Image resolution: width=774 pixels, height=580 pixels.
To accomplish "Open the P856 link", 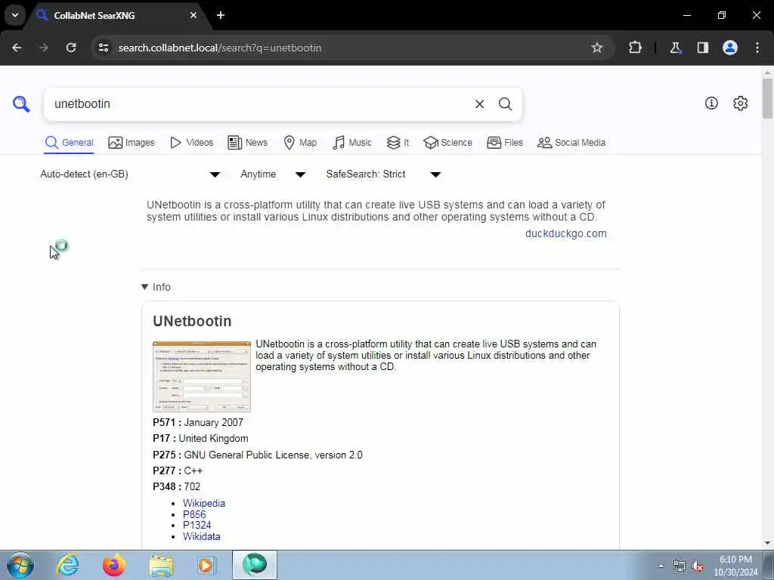I will tap(194, 514).
